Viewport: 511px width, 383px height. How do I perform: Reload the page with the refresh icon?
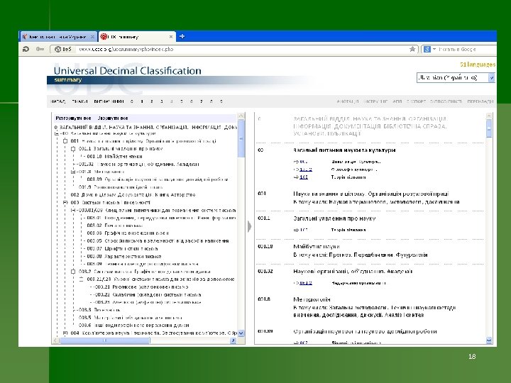26,49
